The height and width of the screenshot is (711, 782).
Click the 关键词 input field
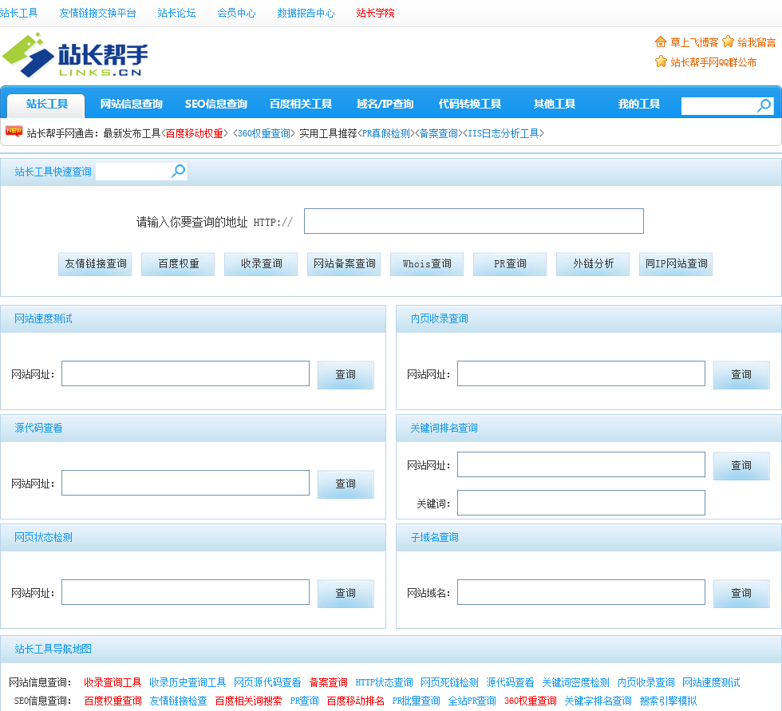pos(581,503)
